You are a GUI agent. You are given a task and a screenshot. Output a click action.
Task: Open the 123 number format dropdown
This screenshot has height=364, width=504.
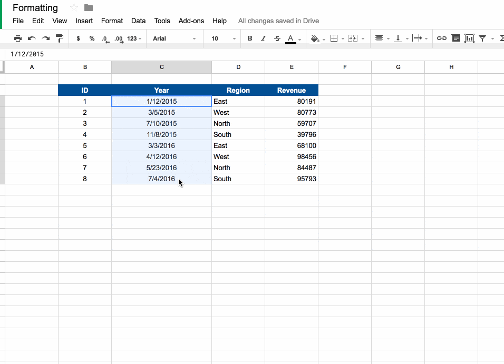coord(134,38)
